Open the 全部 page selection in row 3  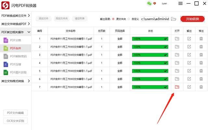(120, 55)
